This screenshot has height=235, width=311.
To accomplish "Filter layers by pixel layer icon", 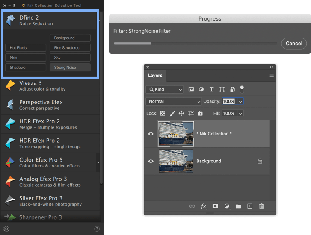I will pyautogui.click(x=191, y=89).
